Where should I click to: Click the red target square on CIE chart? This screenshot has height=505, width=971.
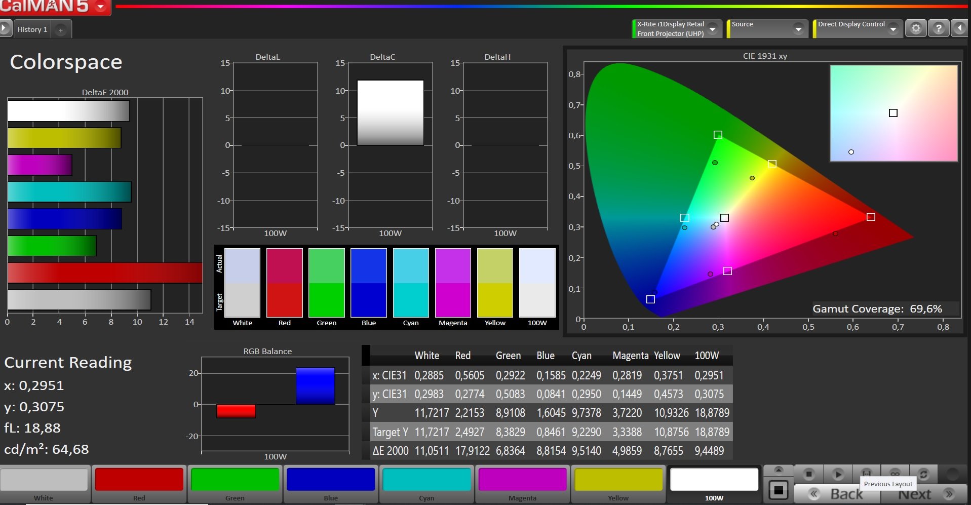871,217
